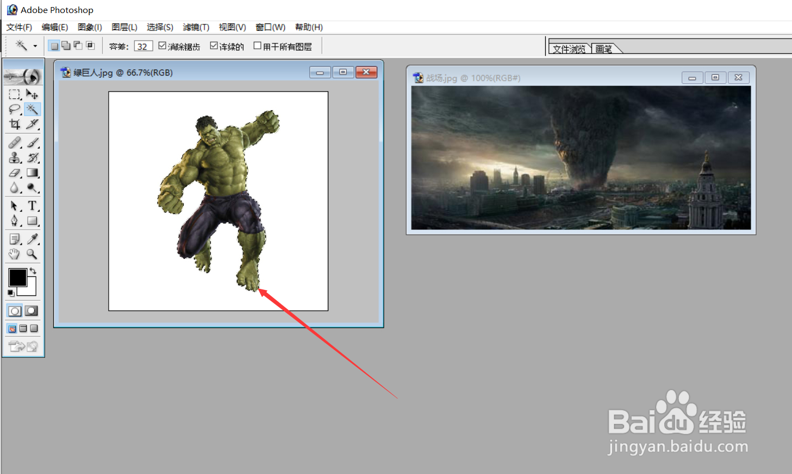
Task: Select the Healing Brush tool
Action: point(15,143)
